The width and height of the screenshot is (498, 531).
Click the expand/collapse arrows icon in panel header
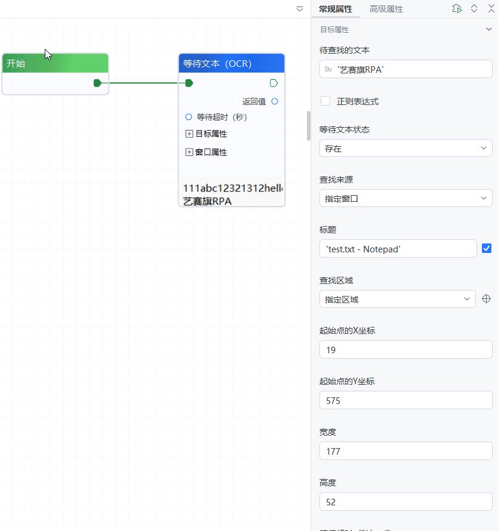coord(474,8)
